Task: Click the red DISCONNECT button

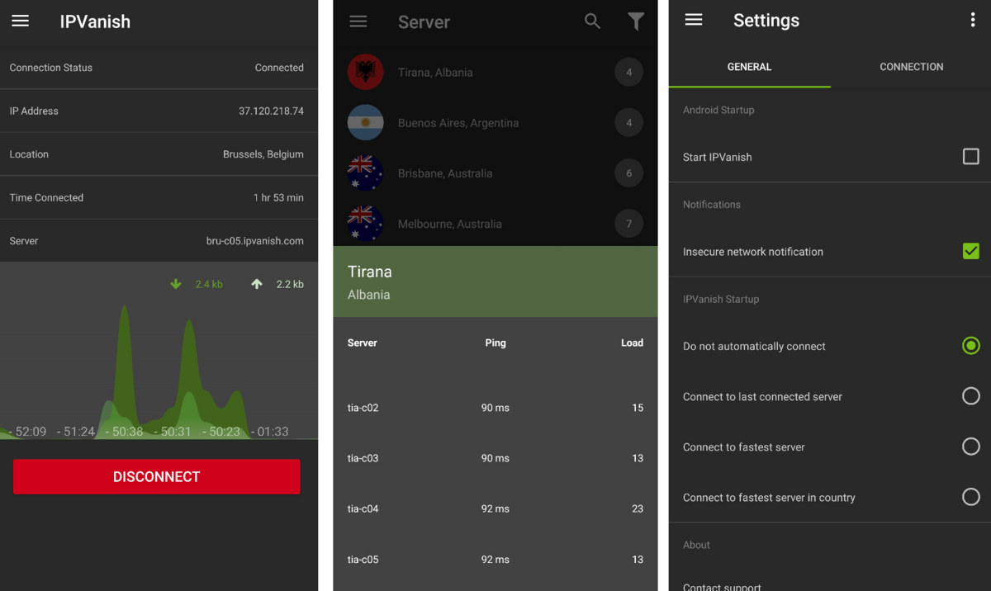Action: (x=157, y=477)
